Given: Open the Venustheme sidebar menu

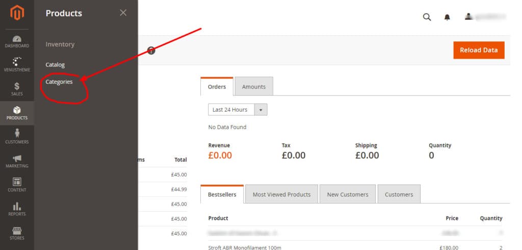Looking at the screenshot, I should tap(17, 65).
